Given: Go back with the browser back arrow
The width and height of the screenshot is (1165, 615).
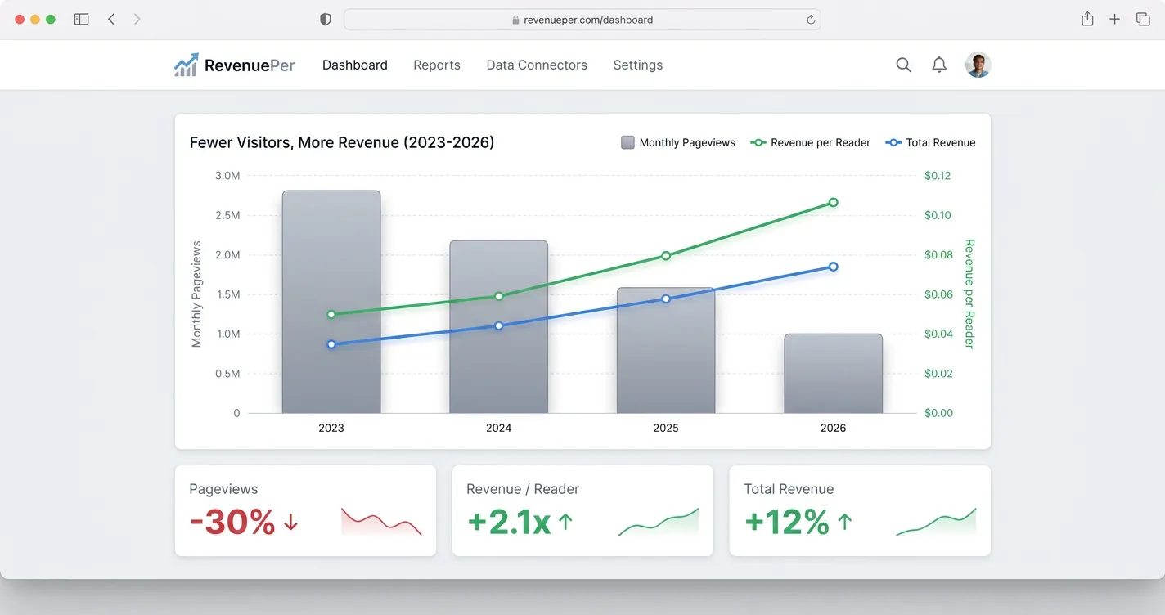Looking at the screenshot, I should (x=111, y=19).
